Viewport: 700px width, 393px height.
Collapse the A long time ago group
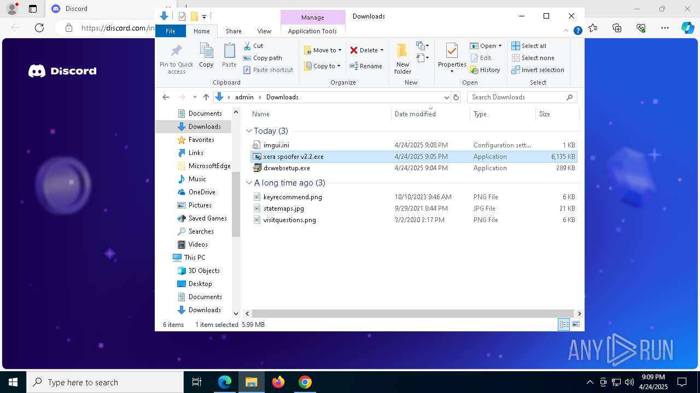tap(249, 183)
